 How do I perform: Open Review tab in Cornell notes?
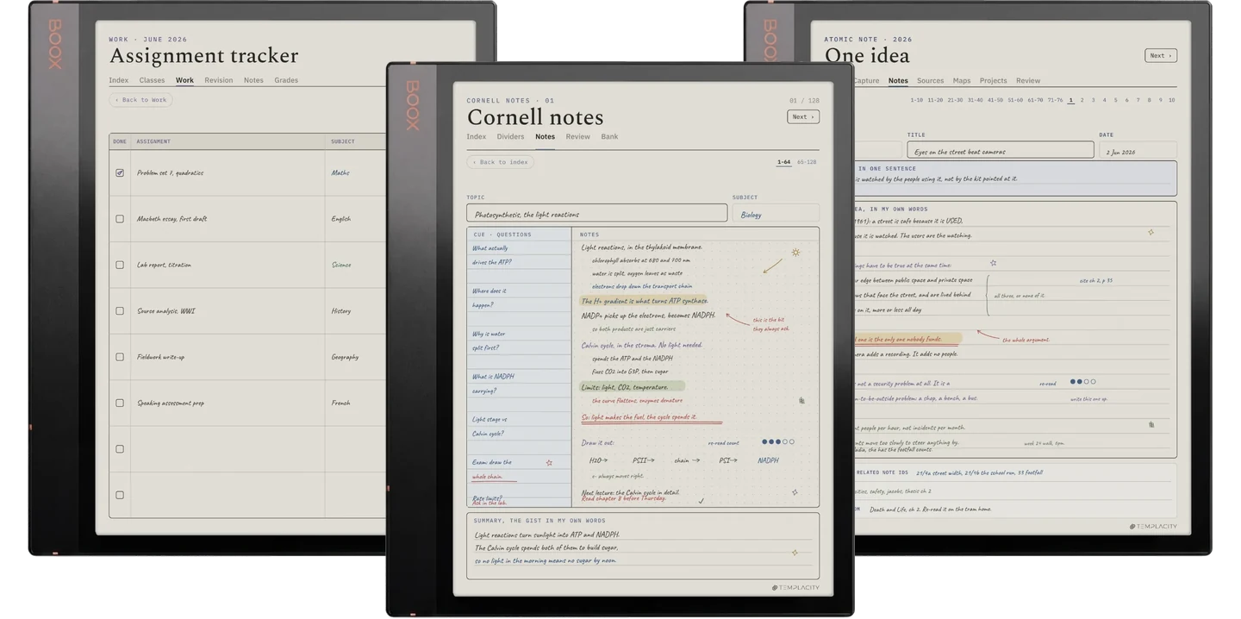pyautogui.click(x=577, y=136)
